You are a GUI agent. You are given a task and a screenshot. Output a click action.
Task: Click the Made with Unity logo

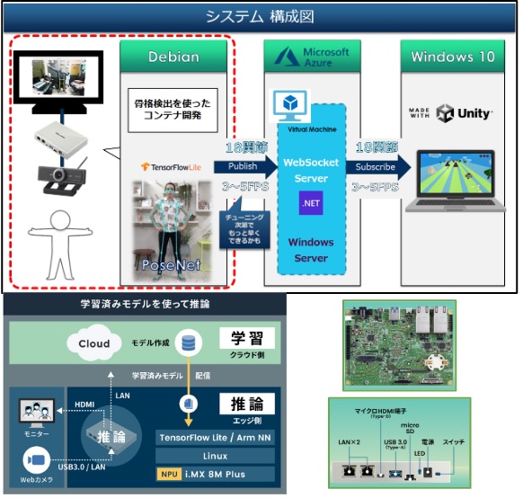click(450, 113)
